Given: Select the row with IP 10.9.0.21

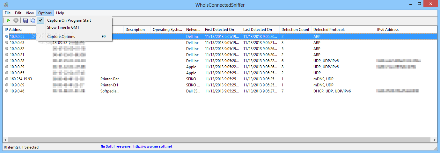Looking at the screenshot, I should (220, 55).
